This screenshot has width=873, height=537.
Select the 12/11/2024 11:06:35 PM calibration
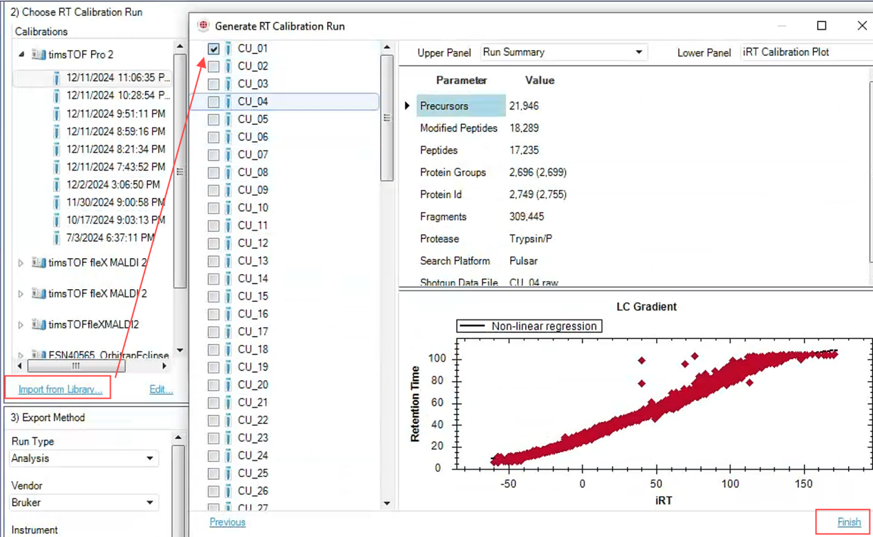[118, 78]
